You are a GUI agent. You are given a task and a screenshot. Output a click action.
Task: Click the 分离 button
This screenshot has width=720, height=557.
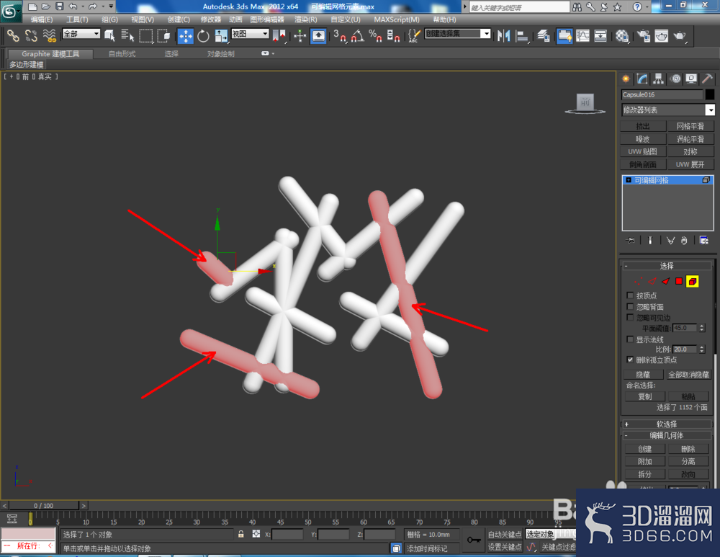coord(688,461)
